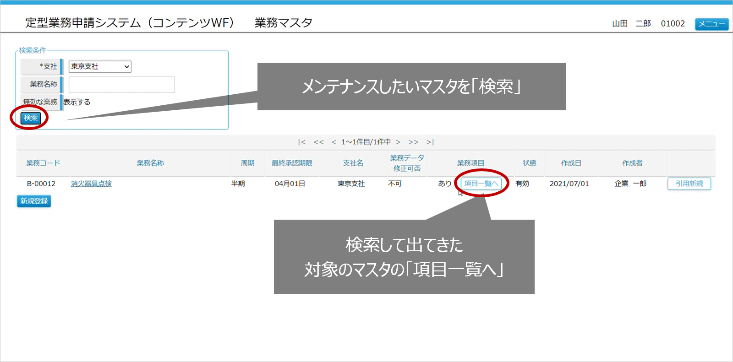Go to the previous page with <
The image size is (733, 362).
coord(334,142)
